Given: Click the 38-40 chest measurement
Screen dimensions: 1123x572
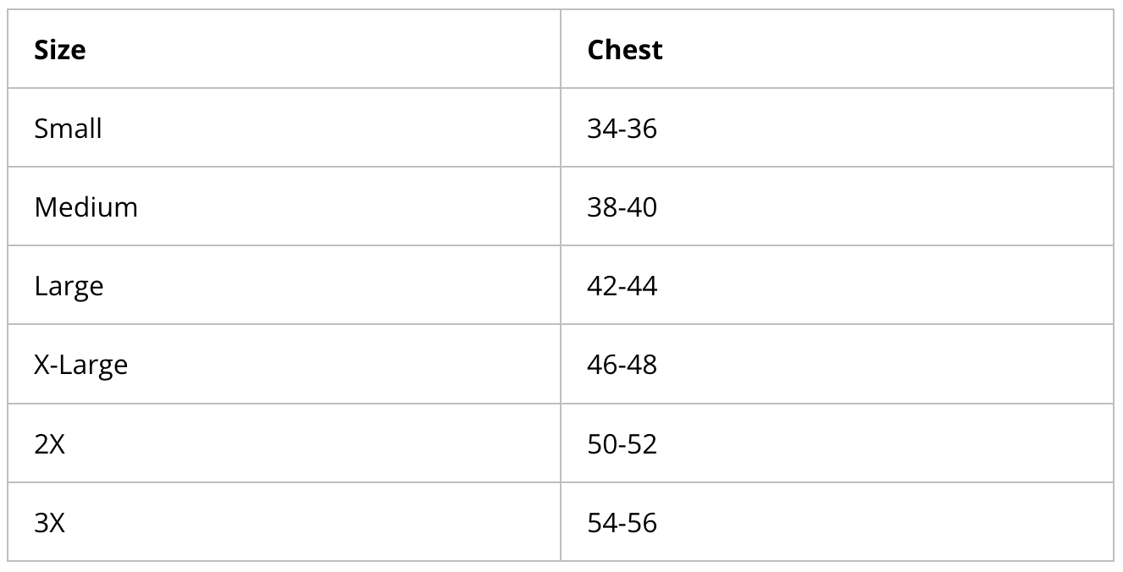Looking at the screenshot, I should [622, 207].
